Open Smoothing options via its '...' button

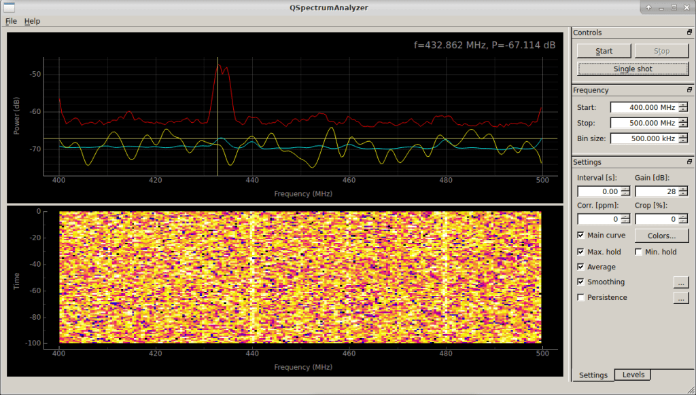[681, 282]
